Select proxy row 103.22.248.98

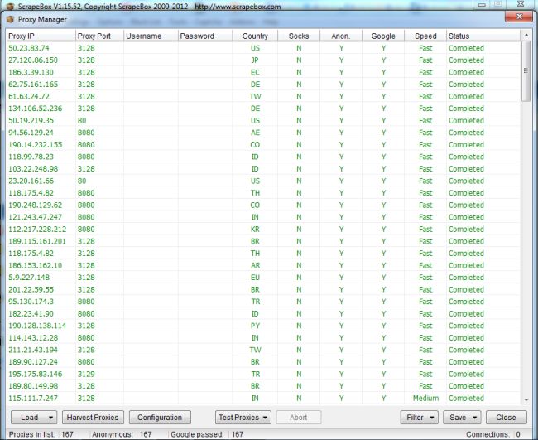[263, 169]
